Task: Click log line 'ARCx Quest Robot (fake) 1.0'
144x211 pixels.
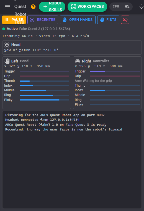Action: click(56, 125)
